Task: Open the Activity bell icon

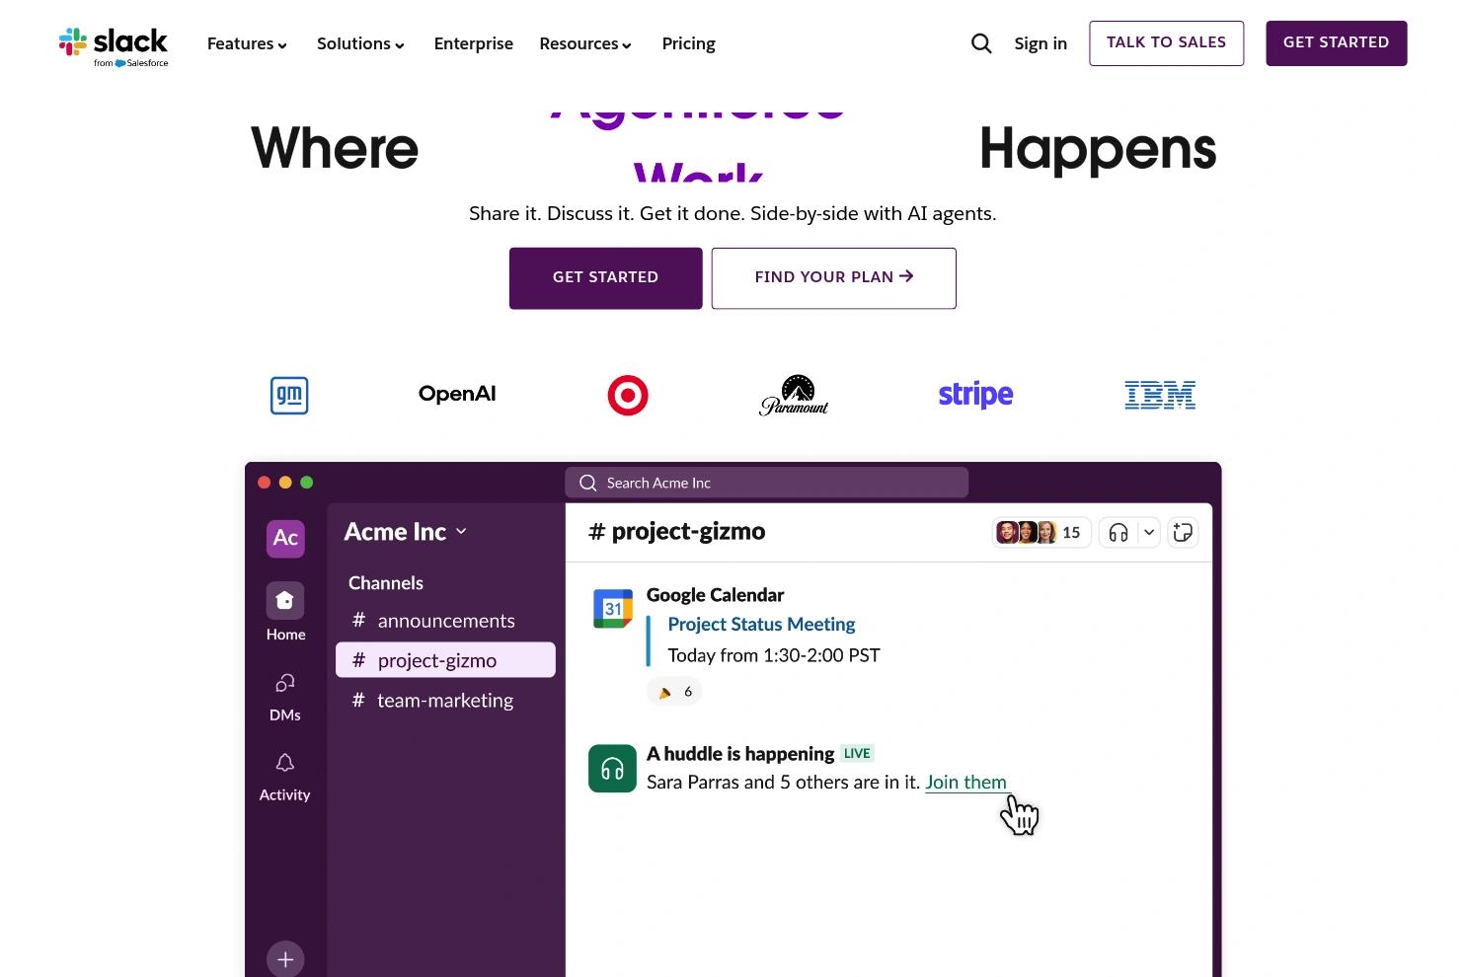Action: coord(285,763)
